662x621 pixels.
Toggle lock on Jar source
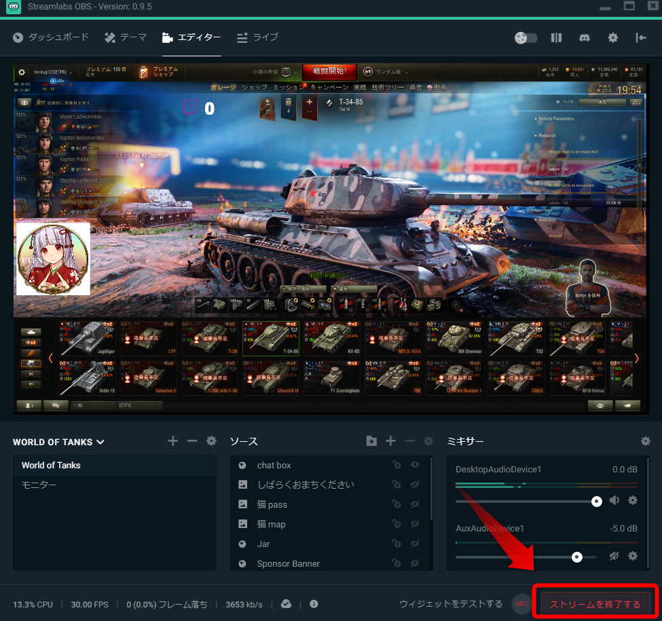(x=397, y=544)
